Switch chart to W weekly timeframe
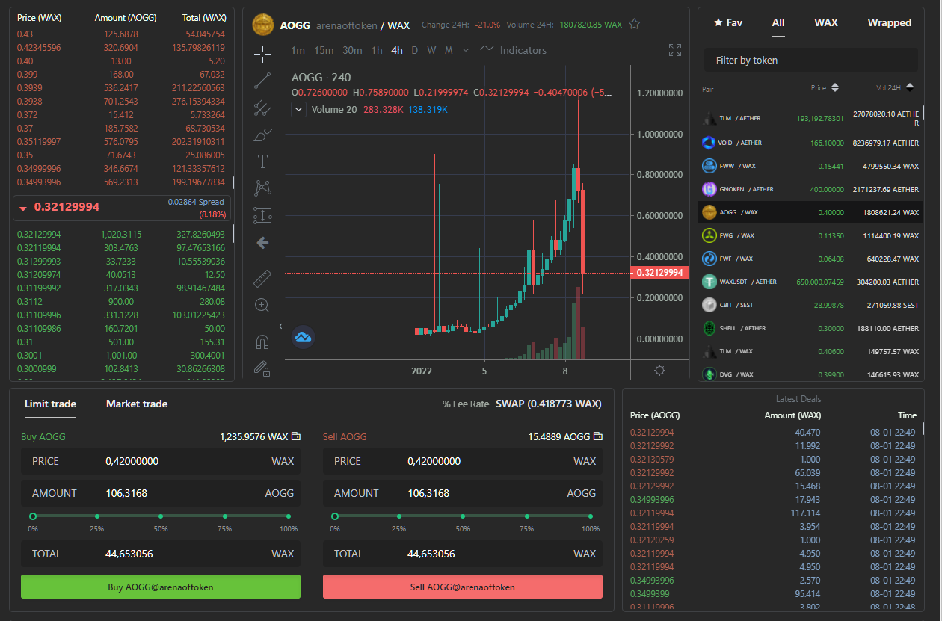 [x=432, y=50]
